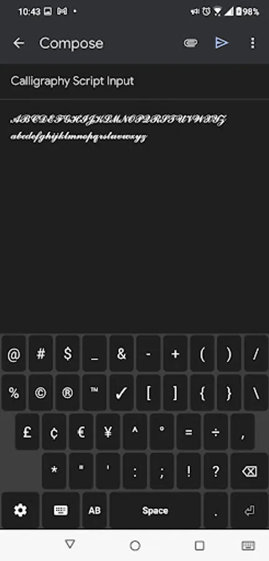Tap the email body text area
Image resolution: width=269 pixels, height=561 pixels.
(134, 214)
